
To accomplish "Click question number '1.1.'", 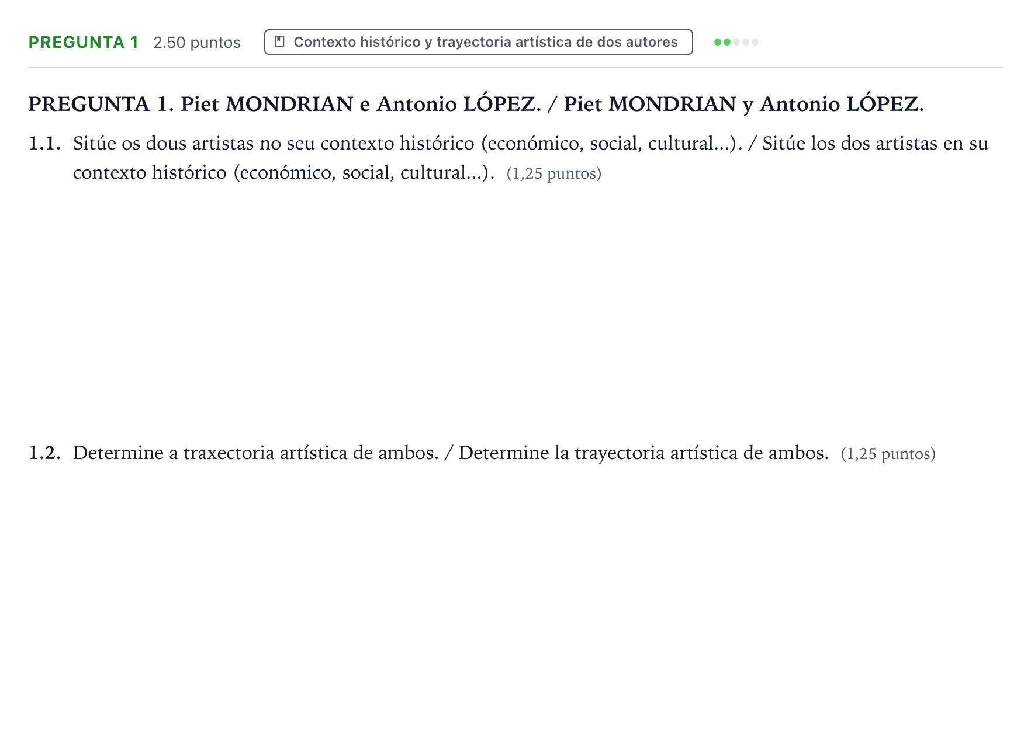I will click(x=45, y=143).
